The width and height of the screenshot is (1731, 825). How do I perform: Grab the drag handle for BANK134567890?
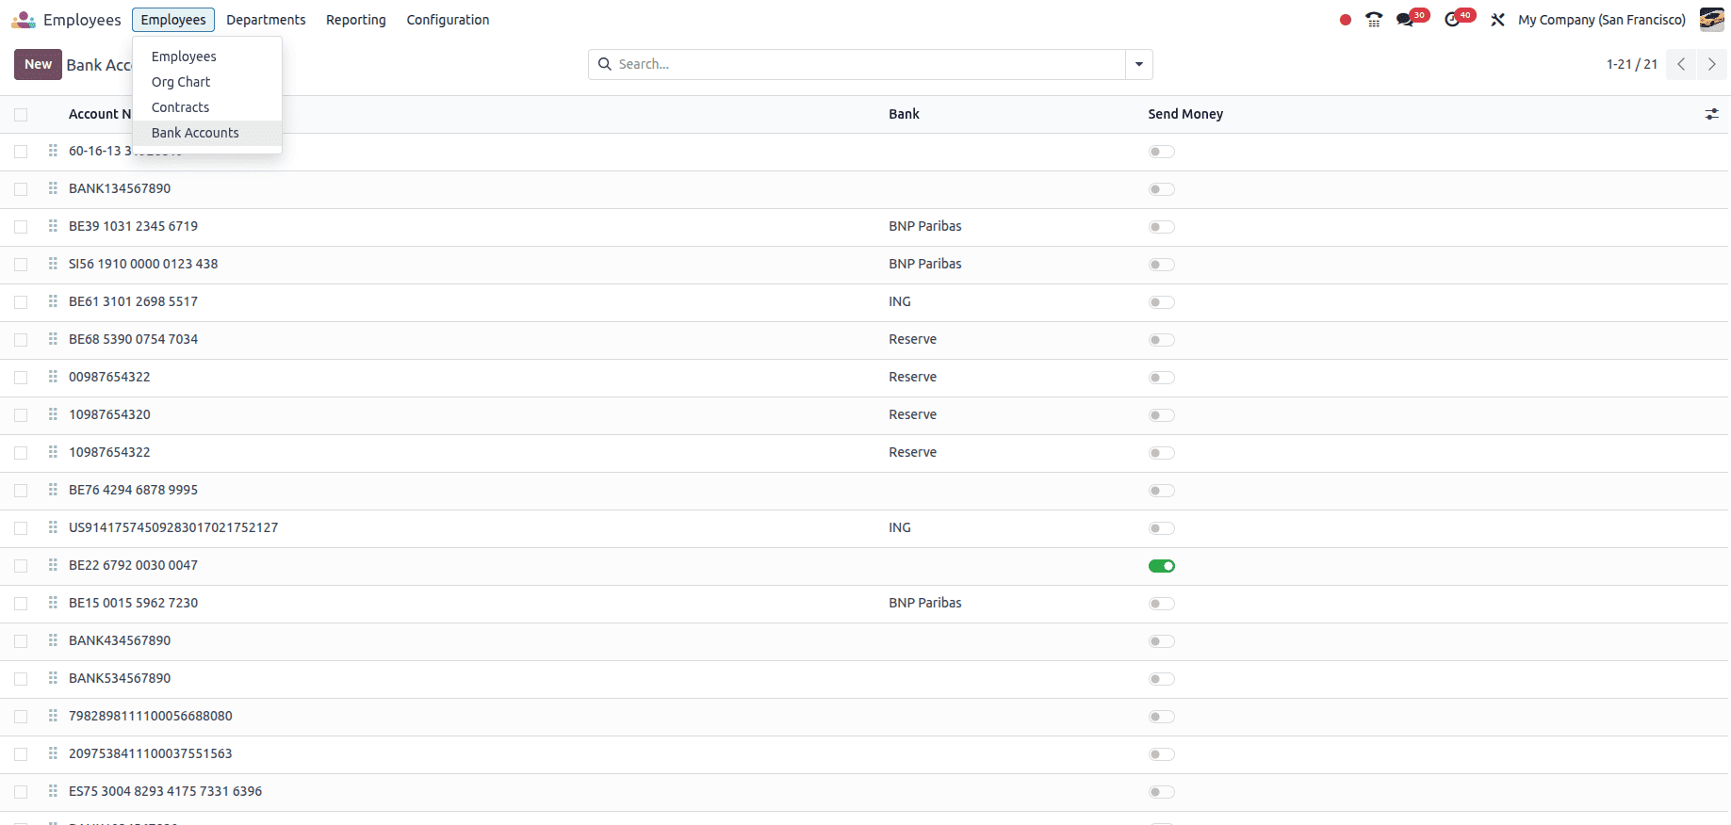(53, 188)
